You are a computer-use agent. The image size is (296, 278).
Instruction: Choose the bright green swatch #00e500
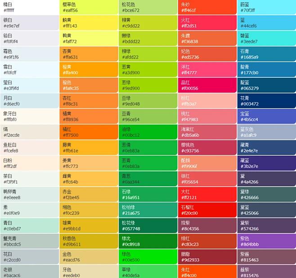pos(148,257)
